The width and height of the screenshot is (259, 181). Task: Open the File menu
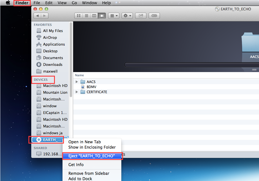[x=37, y=3]
